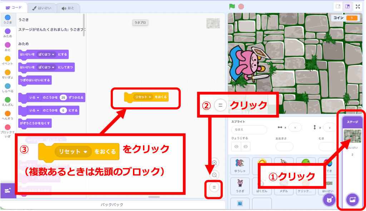The image size is (366, 211).
Task: Select the うごき block category
Action: coord(8,19)
